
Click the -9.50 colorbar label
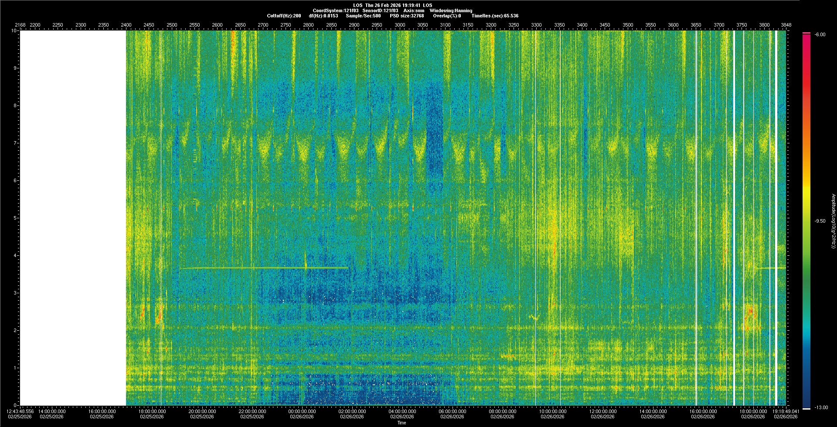point(820,221)
